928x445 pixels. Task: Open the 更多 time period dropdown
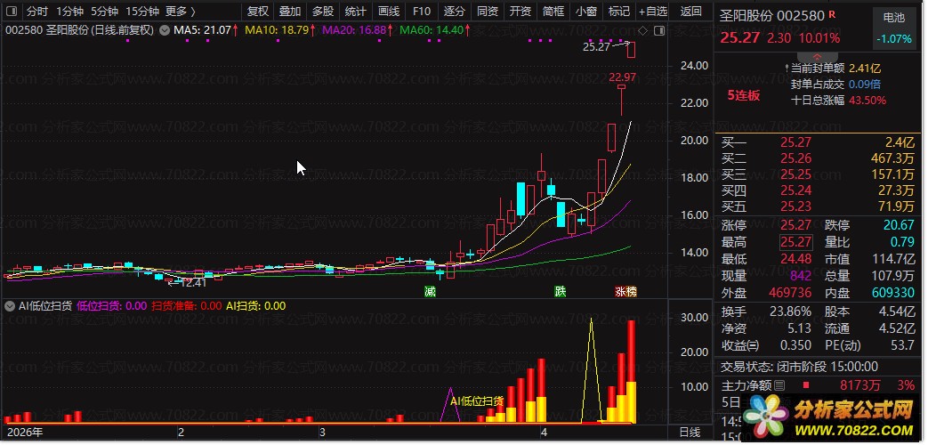[x=181, y=12]
